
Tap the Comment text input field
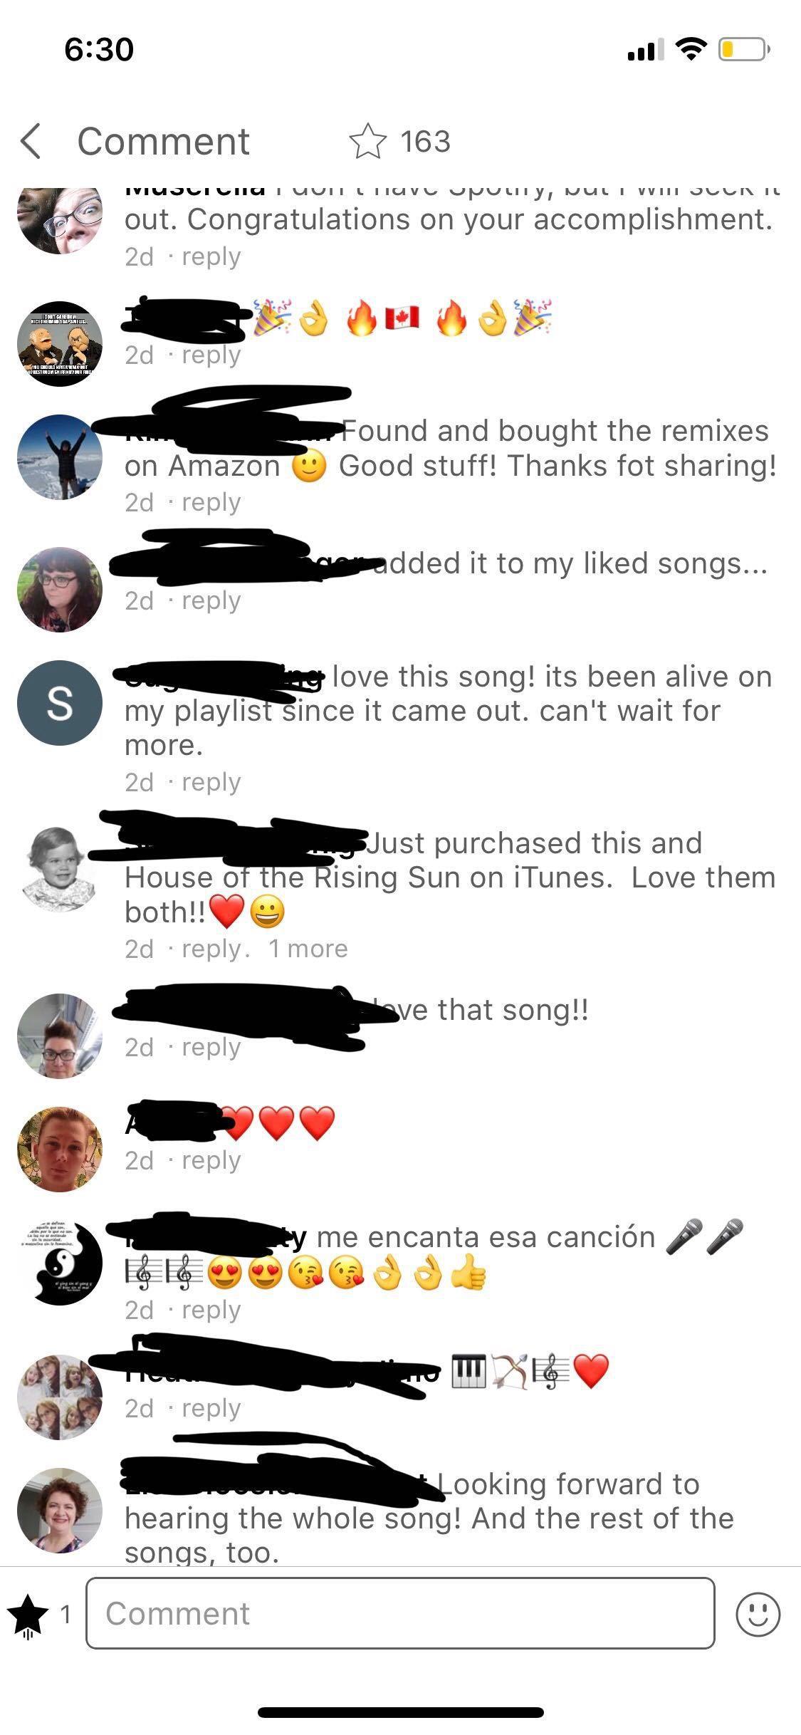click(400, 1613)
